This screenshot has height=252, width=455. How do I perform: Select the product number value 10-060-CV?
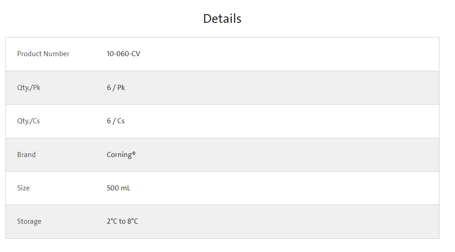pos(123,54)
